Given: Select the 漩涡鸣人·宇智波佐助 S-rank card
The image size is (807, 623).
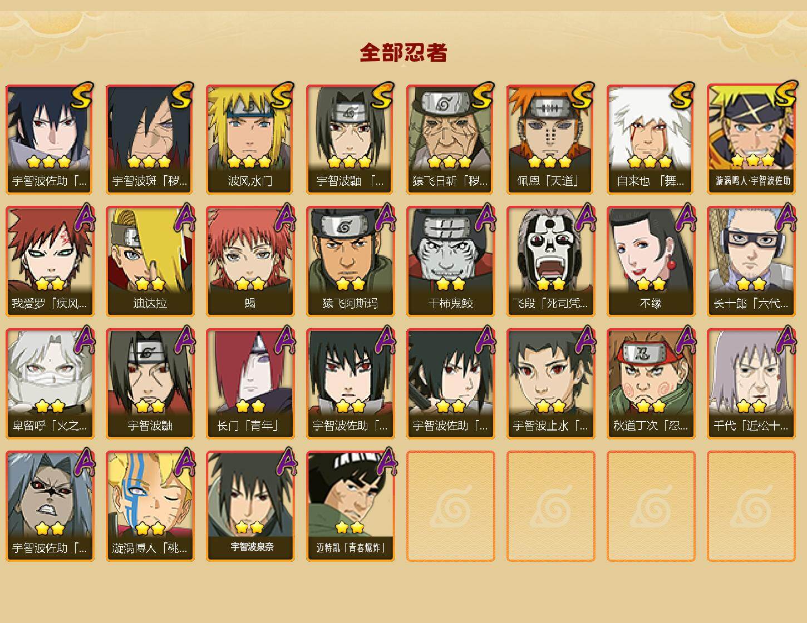Looking at the screenshot, I should point(751,139).
